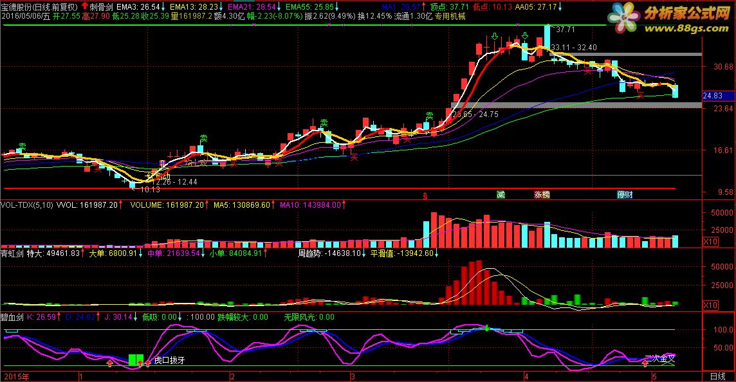
Task: Click the opening price 开27.55
Action: click(x=66, y=17)
